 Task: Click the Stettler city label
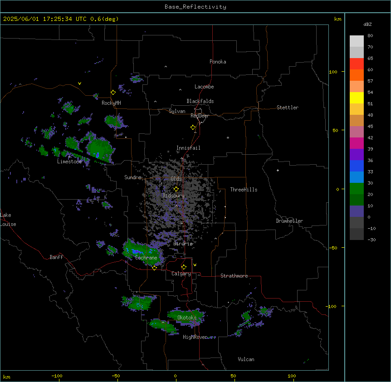pos(288,108)
